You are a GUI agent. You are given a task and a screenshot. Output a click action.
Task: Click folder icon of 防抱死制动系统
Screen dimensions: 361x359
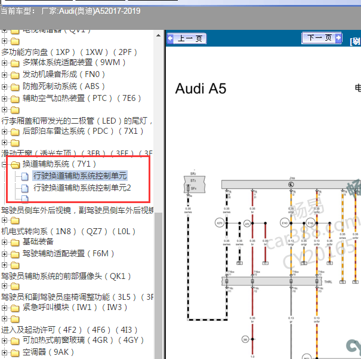click(x=15, y=87)
